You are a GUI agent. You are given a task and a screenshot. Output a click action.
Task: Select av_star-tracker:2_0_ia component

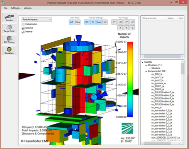tap(161, 120)
